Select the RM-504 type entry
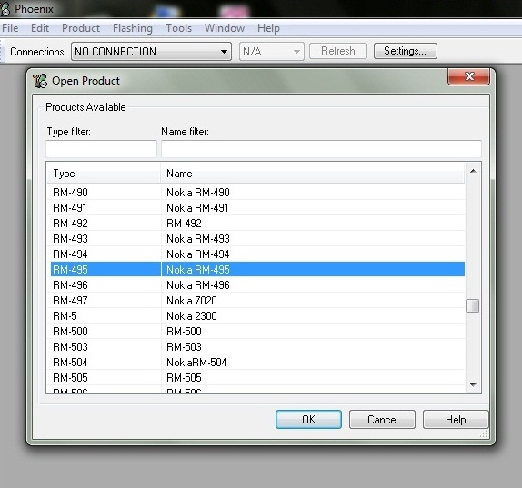The image size is (522, 488). 70,363
